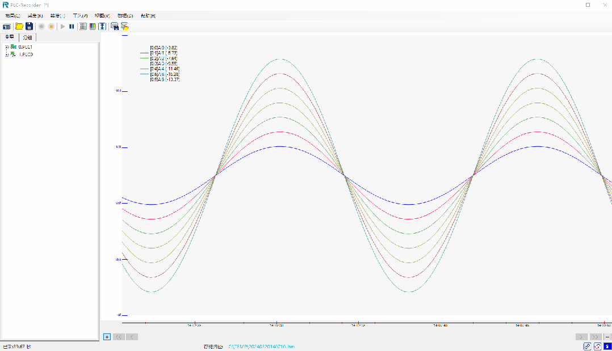Viewport: 612px width, 351px height.
Task: Open the fourth menu ending in (P)
Action: [80, 16]
